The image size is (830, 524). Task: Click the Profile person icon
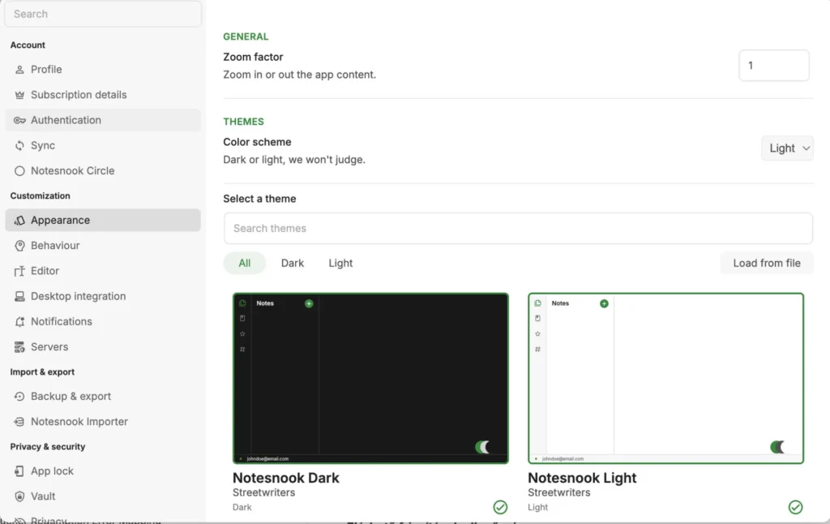(19, 70)
